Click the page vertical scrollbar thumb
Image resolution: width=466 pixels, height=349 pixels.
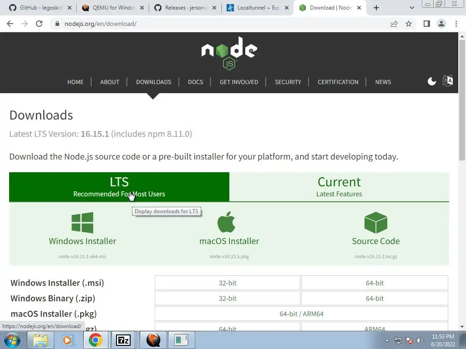pyautogui.click(x=462, y=101)
